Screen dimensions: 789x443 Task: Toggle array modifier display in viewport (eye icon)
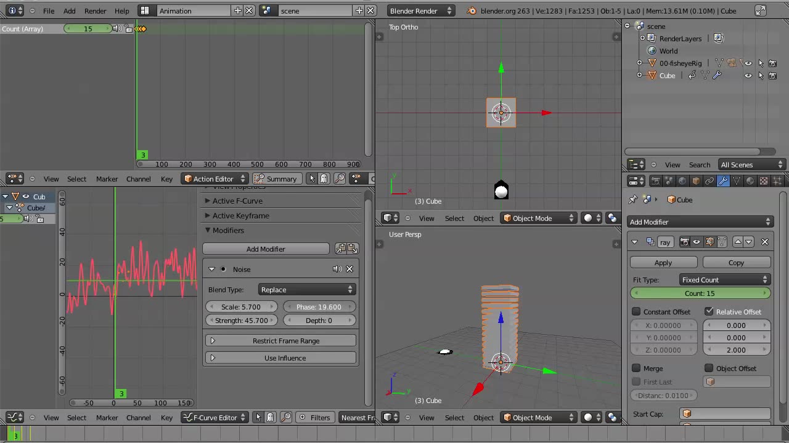(x=697, y=242)
